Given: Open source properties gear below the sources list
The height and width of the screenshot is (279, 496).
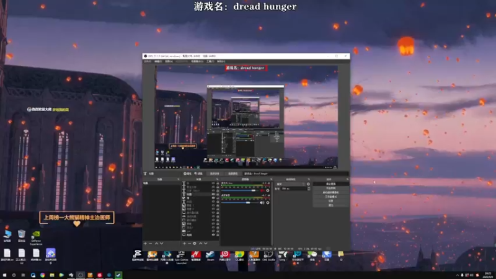Looking at the screenshot, I should click(x=195, y=243).
